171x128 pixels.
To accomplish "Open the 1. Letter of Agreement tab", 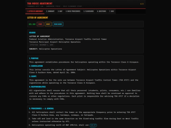I will tap(35, 11).
